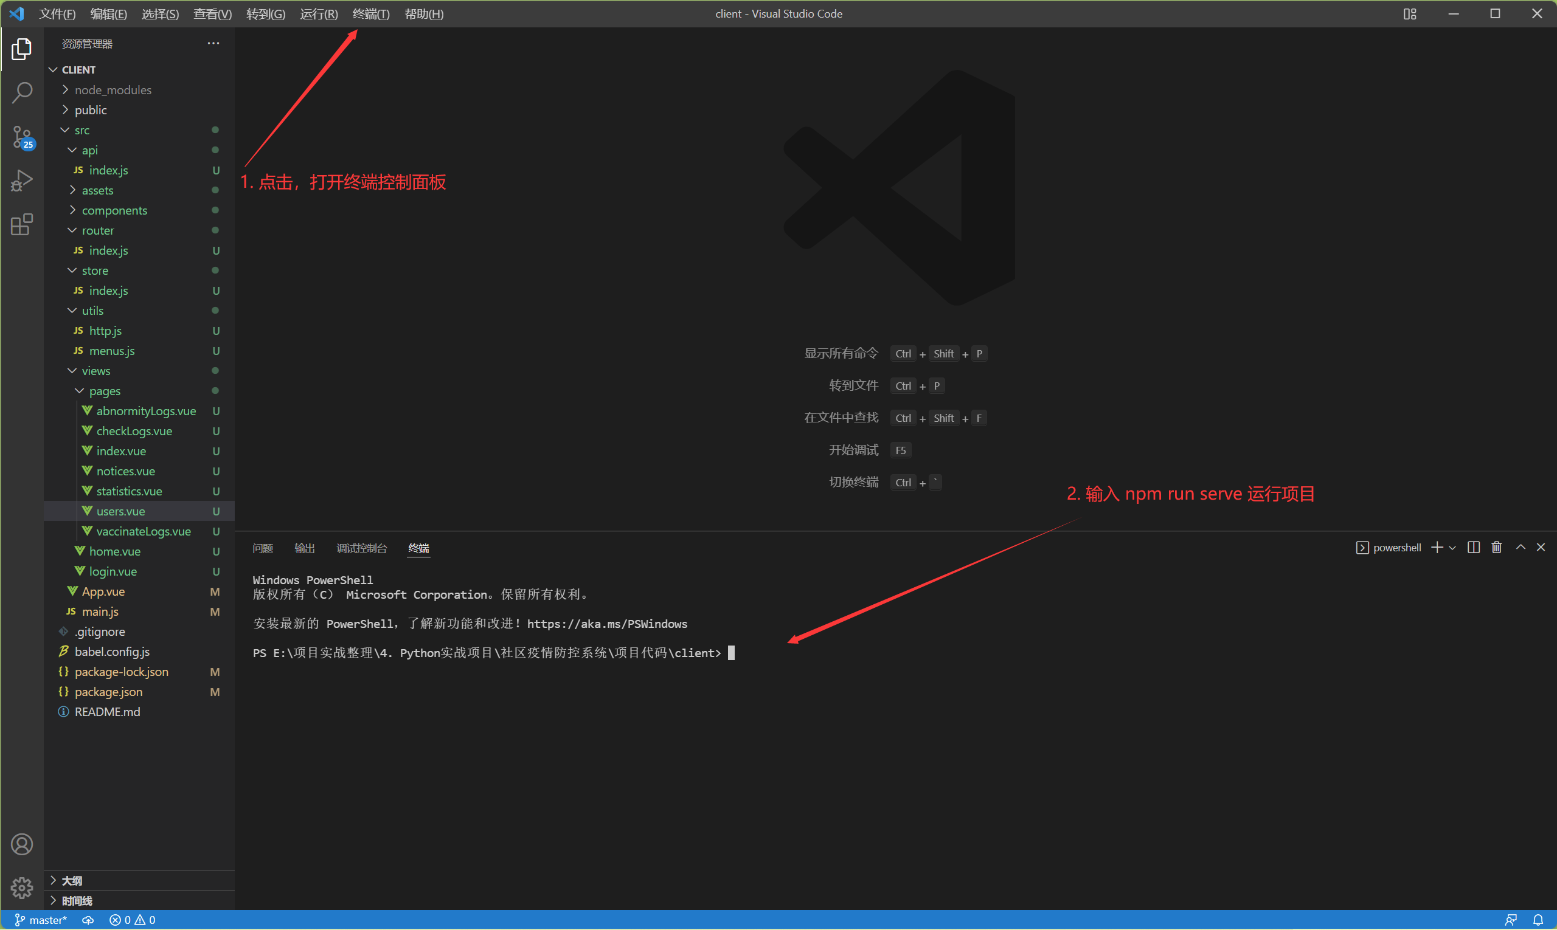Open new terminal profile dropdown arrow
The image size is (1557, 930).
pos(1452,548)
